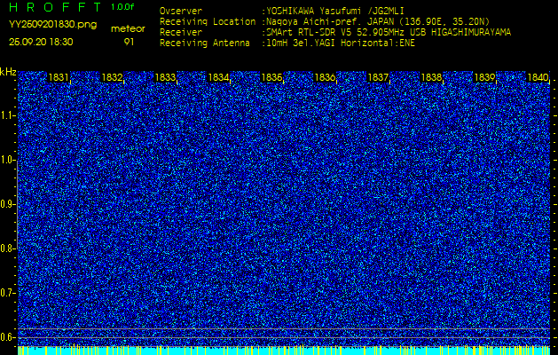558x355 pixels.
Task: Click the meteor count value 91
Action: pyautogui.click(x=129, y=42)
